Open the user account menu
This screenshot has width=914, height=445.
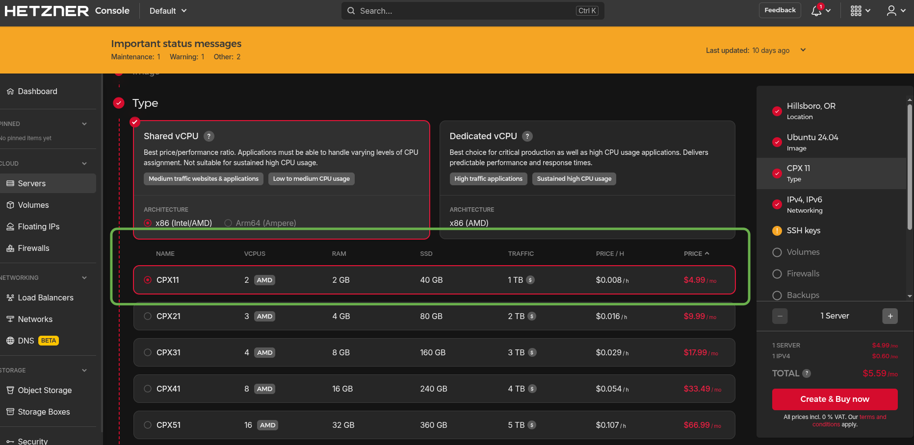891,11
